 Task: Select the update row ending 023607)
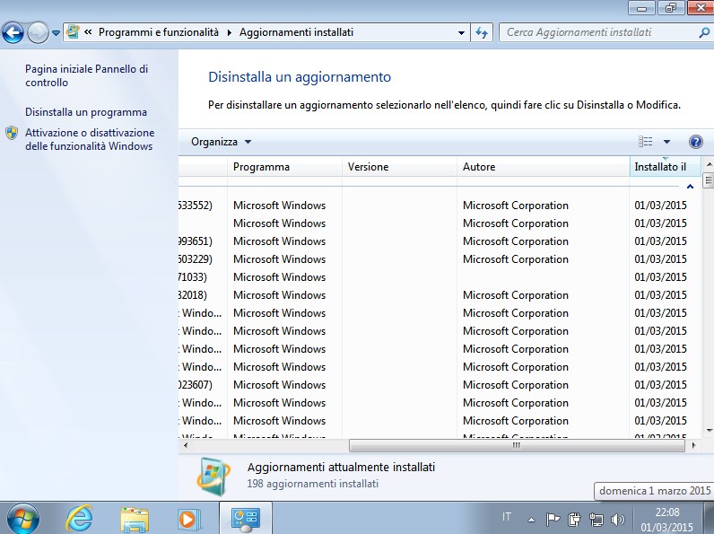pyautogui.click(x=440, y=385)
